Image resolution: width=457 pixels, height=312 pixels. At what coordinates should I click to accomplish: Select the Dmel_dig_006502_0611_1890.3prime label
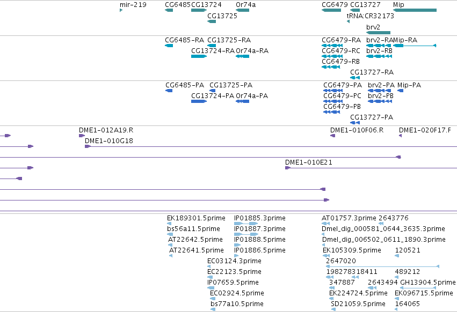pyautogui.click(x=384, y=240)
